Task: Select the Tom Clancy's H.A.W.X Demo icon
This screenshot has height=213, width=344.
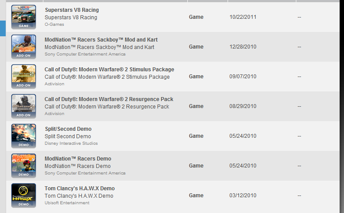Action: point(24,196)
